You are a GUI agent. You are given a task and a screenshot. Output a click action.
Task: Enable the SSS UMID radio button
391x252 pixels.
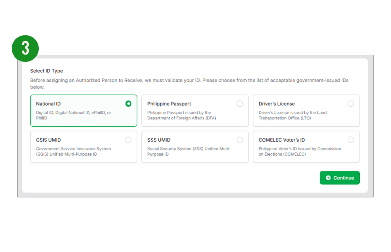[239, 140]
